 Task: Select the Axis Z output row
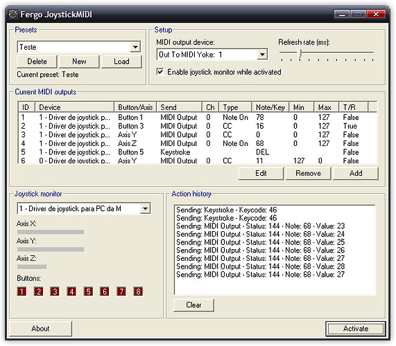click(x=198, y=143)
